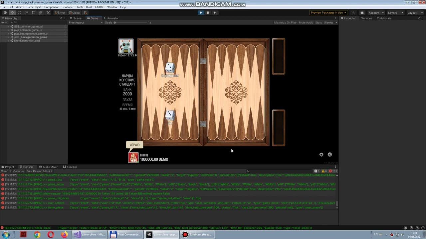The image size is (426, 239).
Task: Toggle Pivot handle position
Action: [60, 13]
